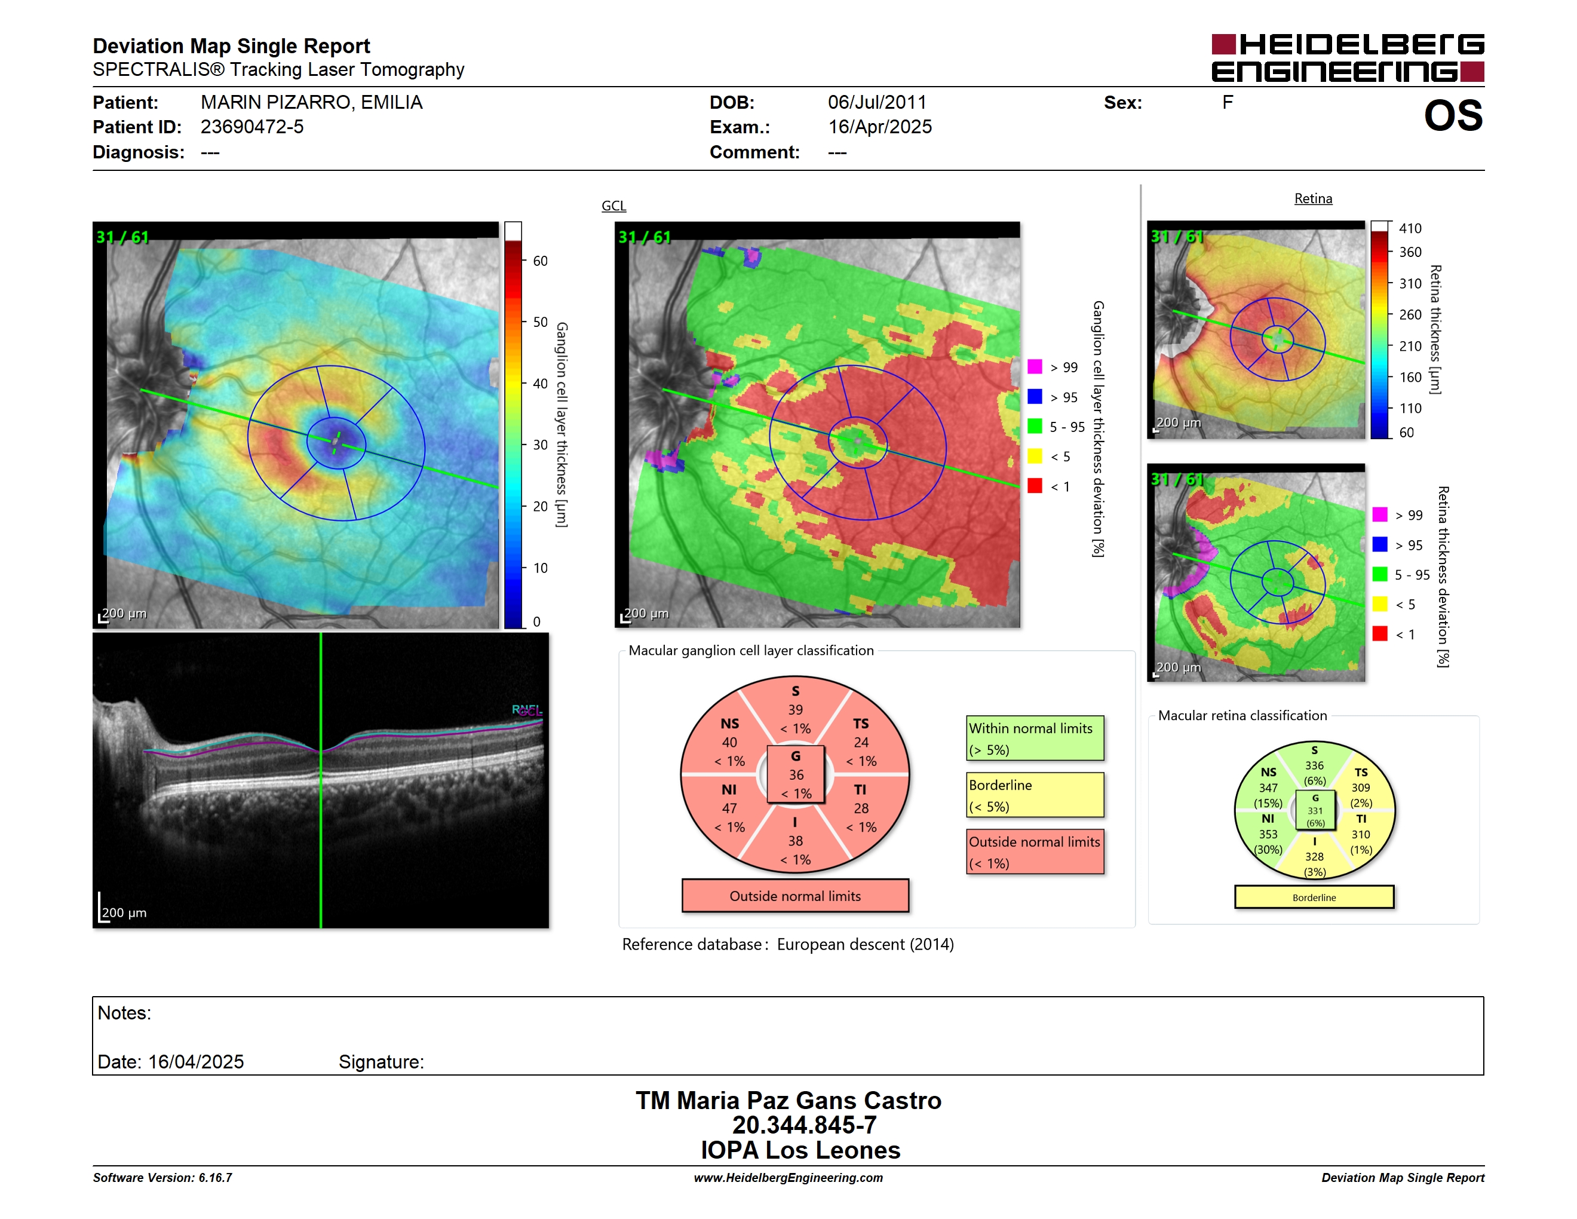Click the green 5-95 swatch in GCL legend
Image resolution: width=1577 pixels, height=1219 pixels.
1035,426
